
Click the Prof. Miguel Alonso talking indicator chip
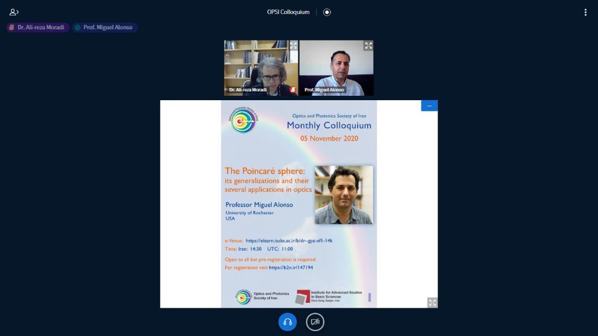[x=105, y=27]
